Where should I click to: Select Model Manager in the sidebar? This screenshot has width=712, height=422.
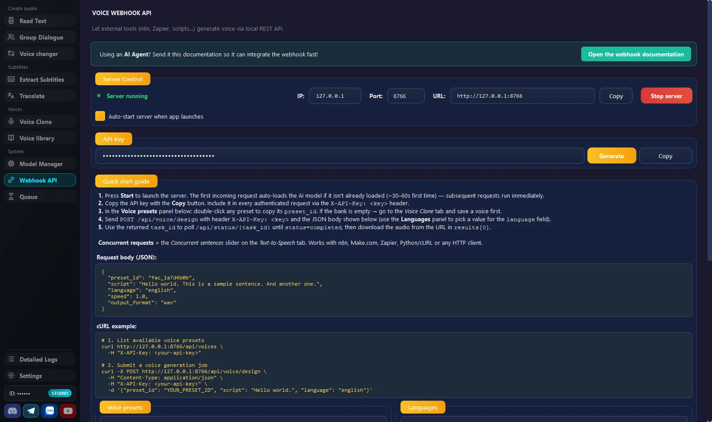point(40,164)
